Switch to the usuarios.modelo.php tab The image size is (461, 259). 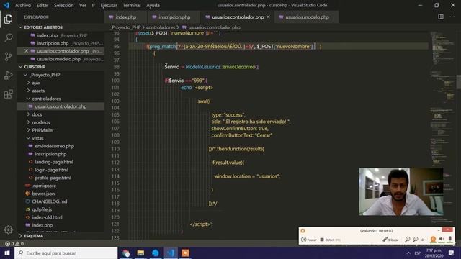307,17
